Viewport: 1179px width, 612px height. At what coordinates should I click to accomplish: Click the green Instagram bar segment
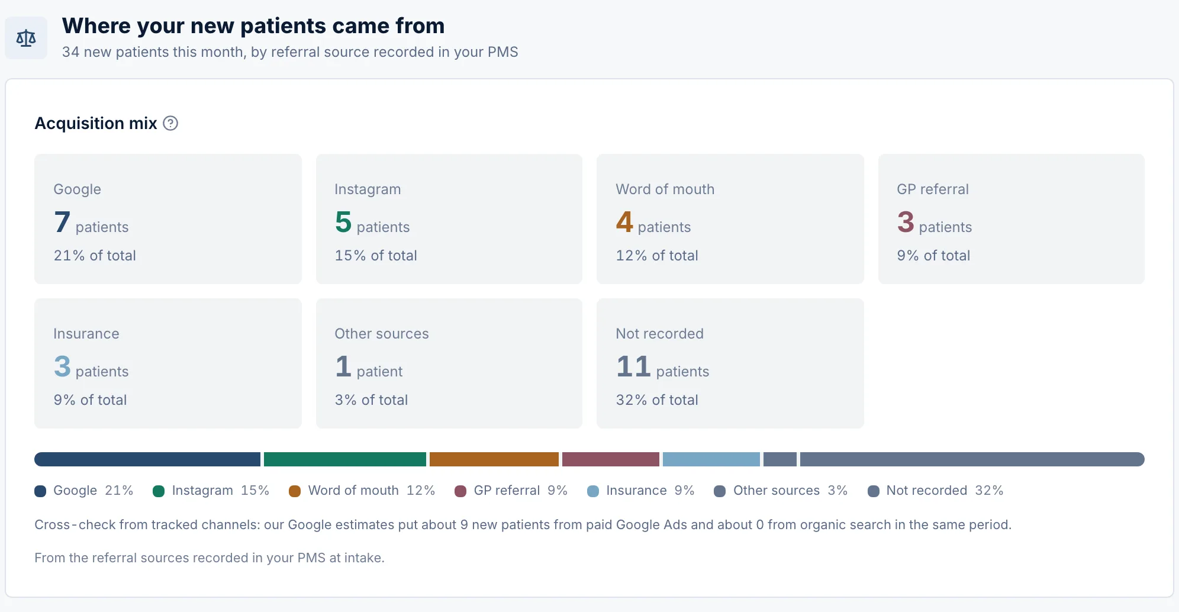pos(345,459)
